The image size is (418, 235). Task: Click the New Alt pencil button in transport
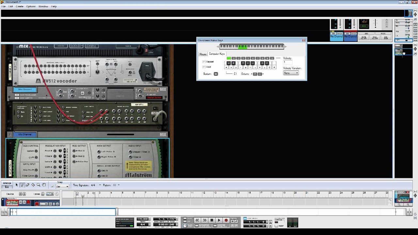(x=236, y=221)
